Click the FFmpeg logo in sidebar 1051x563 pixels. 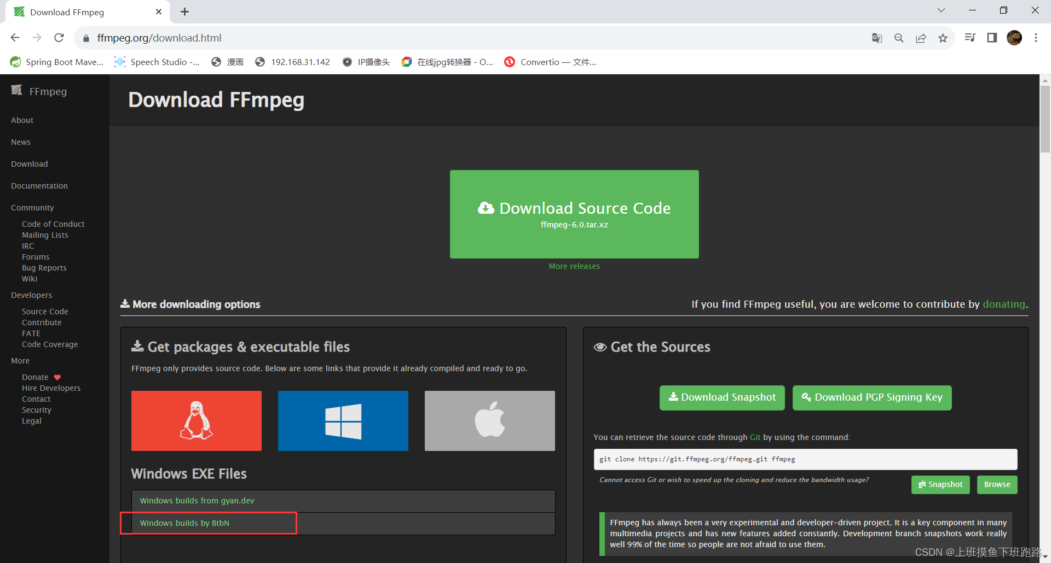coord(39,91)
